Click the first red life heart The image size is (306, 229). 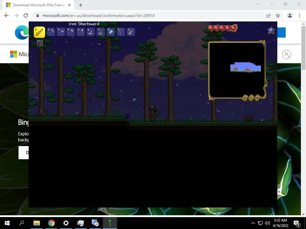pos(211,28)
